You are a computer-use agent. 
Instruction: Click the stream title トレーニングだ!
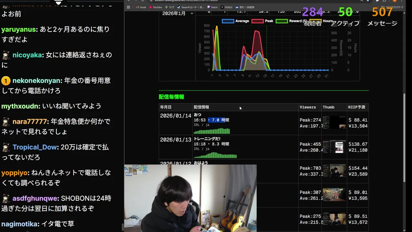pyautogui.click(x=207, y=139)
